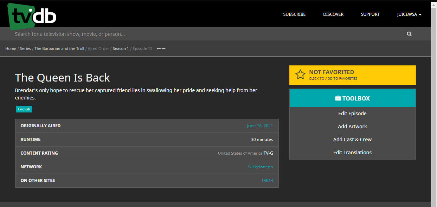437x207 pixels.
Task: Select Add Cast & Crew option
Action: click(x=352, y=140)
